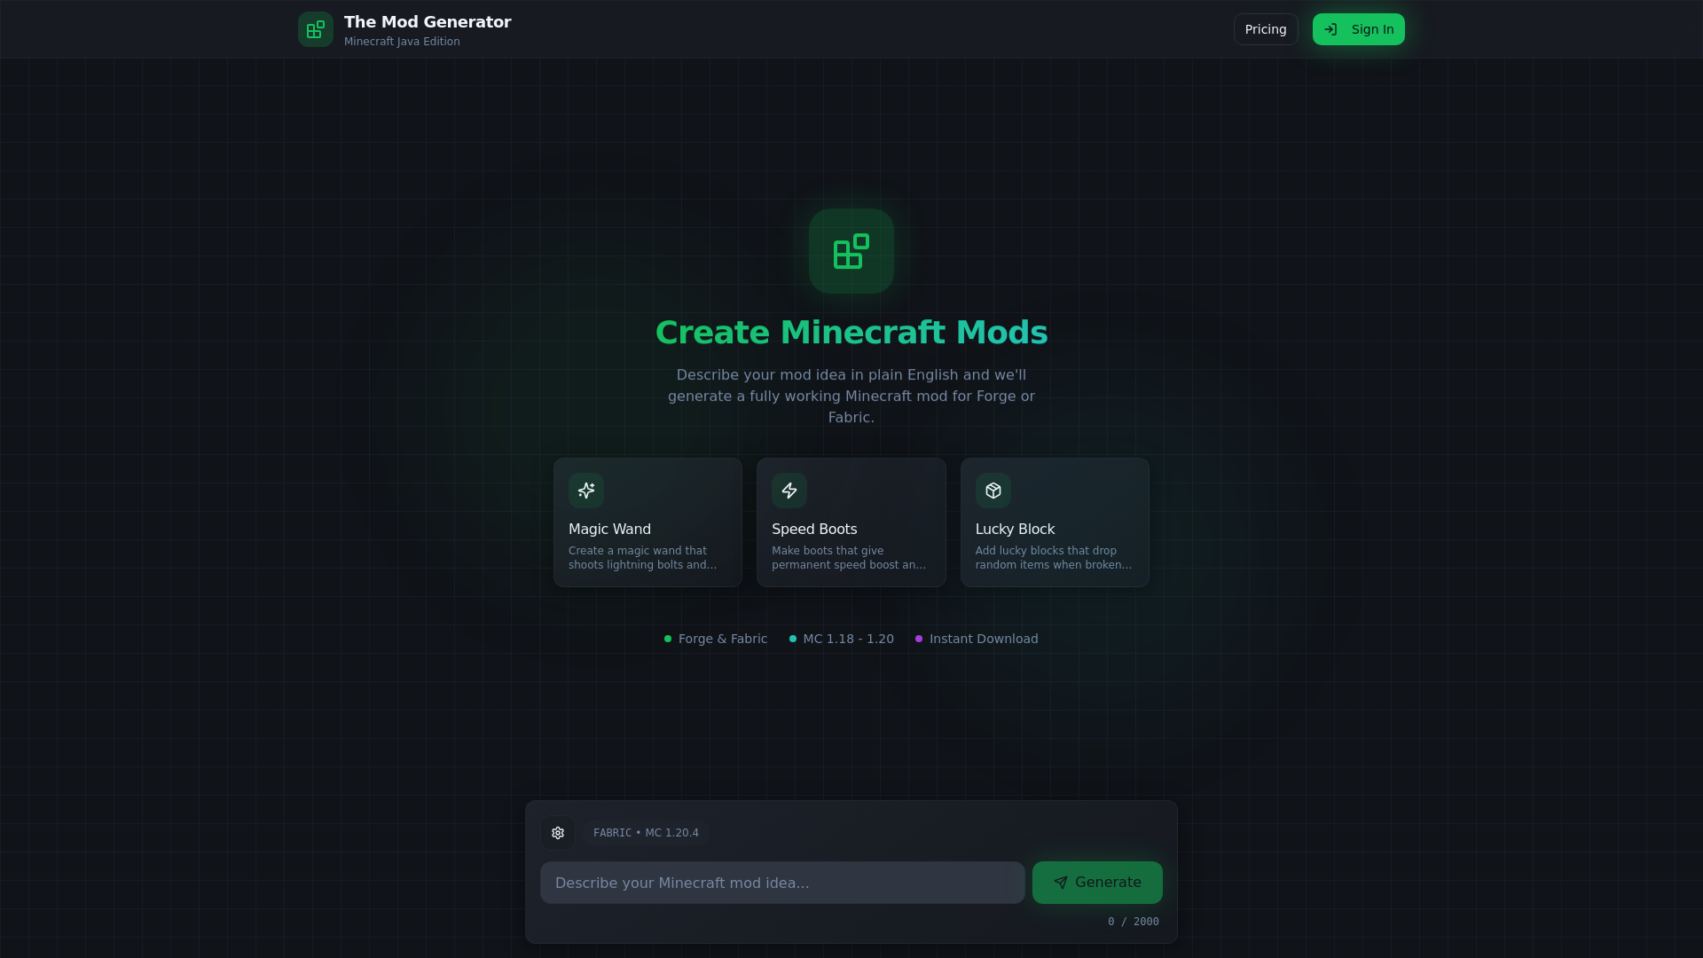
Task: Click the paper plane icon inside Generate button
Action: click(1062, 883)
